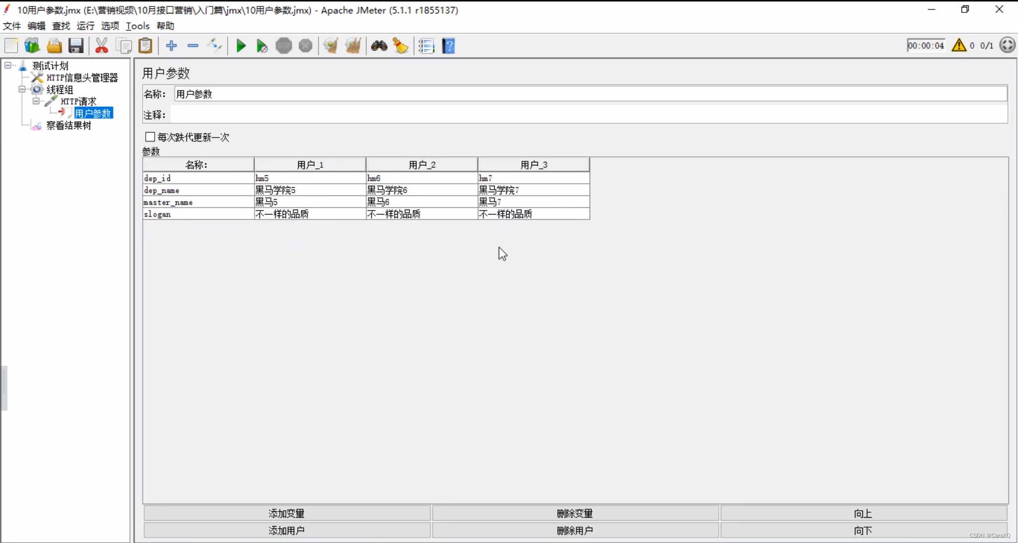
Task: Select 察看结果树 in the tree
Action: [69, 125]
